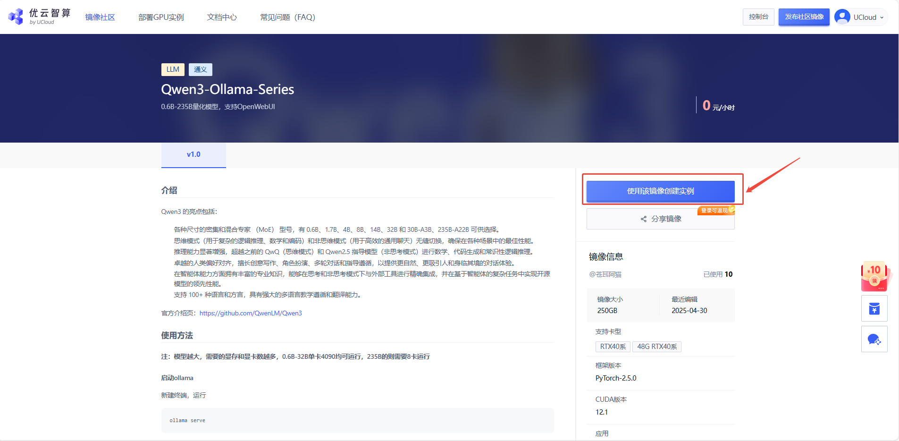Click the 使用方法 section heading

[177, 335]
